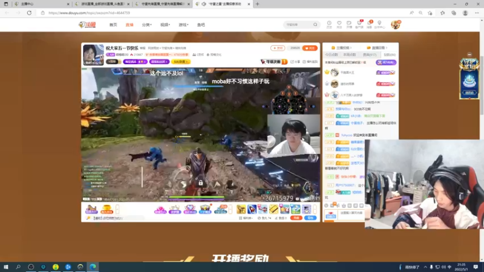This screenshot has width=484, height=272.
Task: Select the 直播 nav item
Action: click(129, 25)
